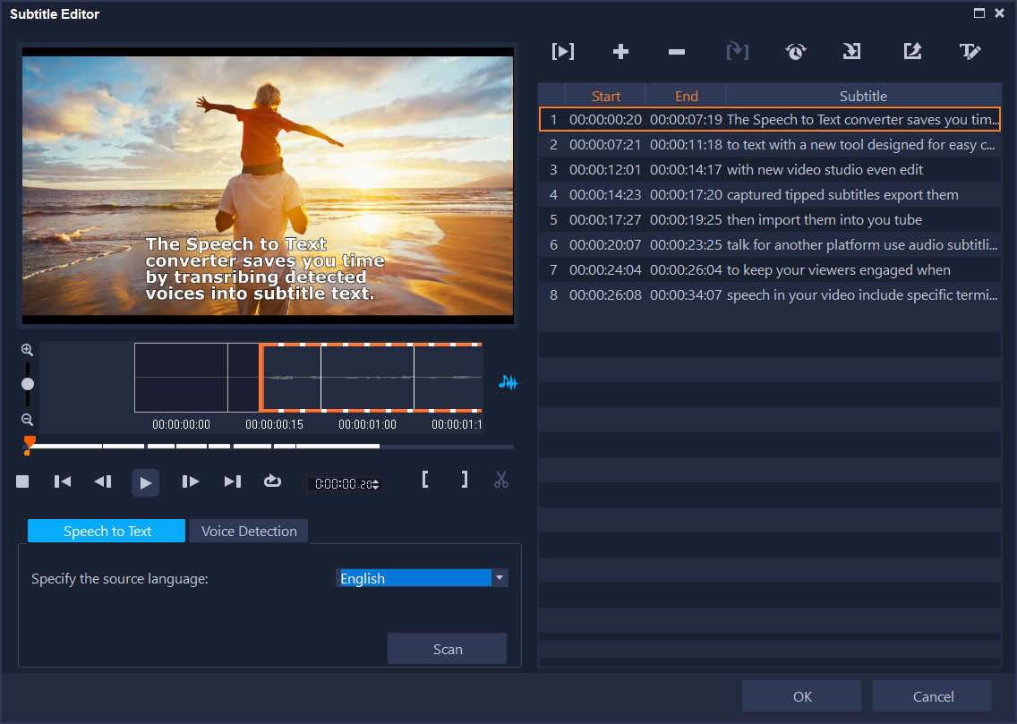Open the source language dropdown
Viewport: 1017px width, 724px height.
pyautogui.click(x=499, y=578)
